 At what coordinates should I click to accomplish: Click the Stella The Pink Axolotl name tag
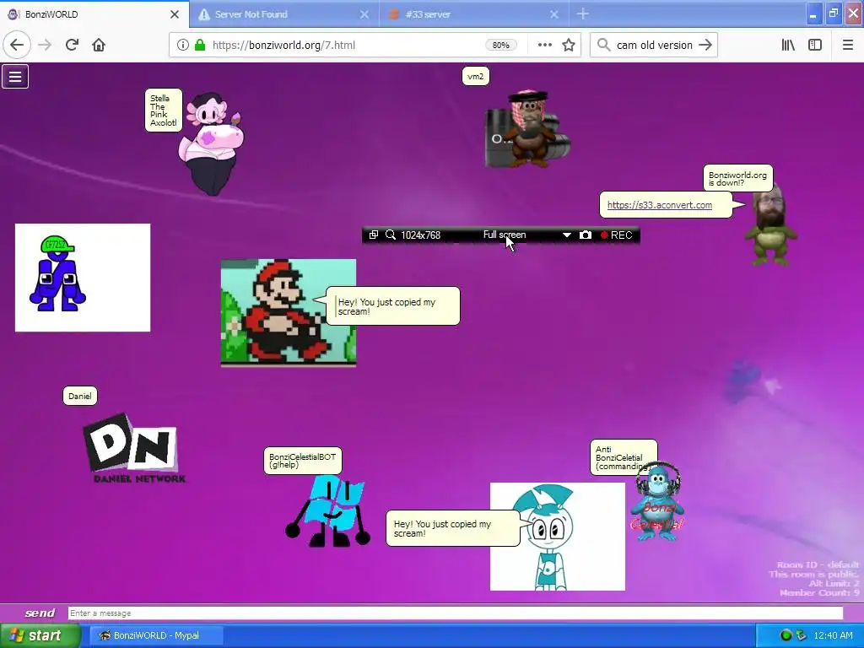tap(164, 111)
